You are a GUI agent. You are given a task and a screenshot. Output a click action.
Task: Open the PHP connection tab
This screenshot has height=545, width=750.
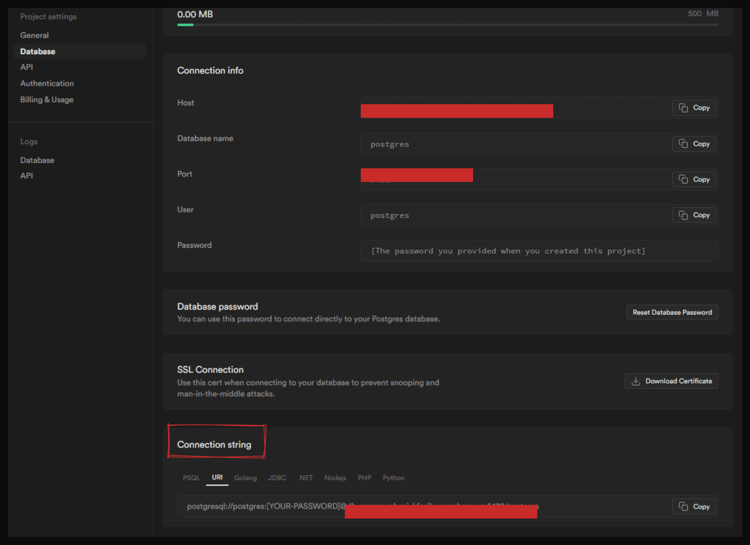click(364, 478)
